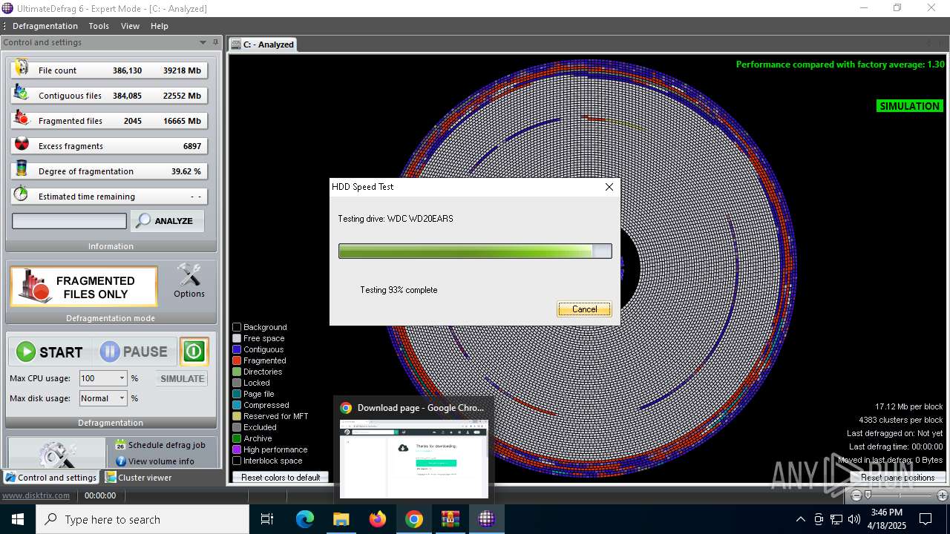Expand hidden system tray icons

[x=800, y=519]
